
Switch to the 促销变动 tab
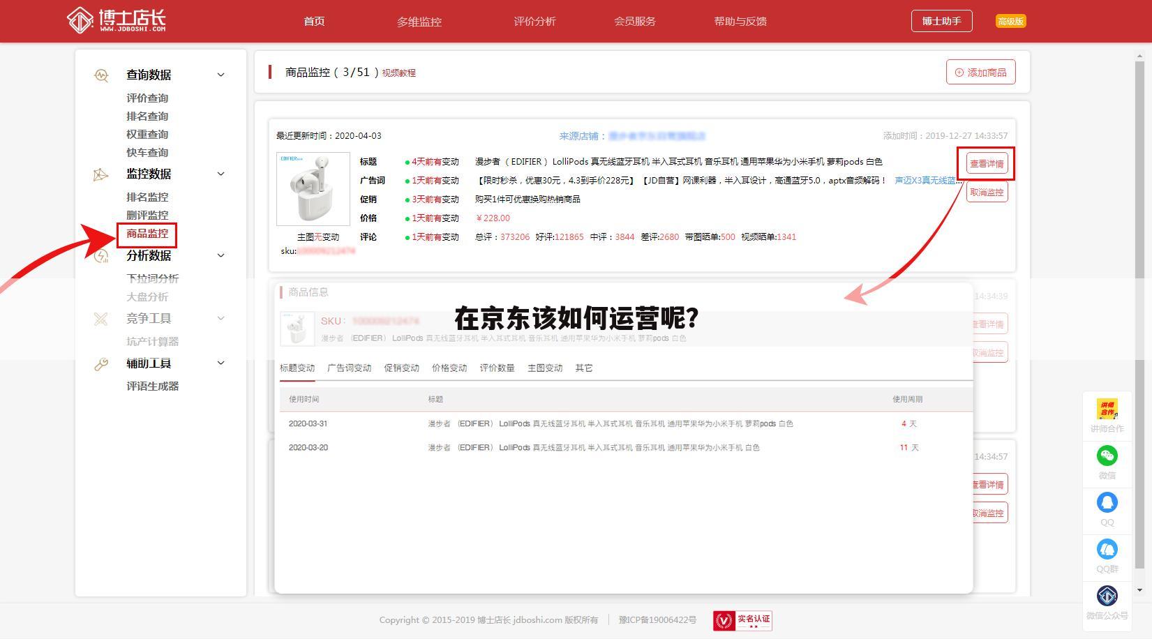click(401, 368)
